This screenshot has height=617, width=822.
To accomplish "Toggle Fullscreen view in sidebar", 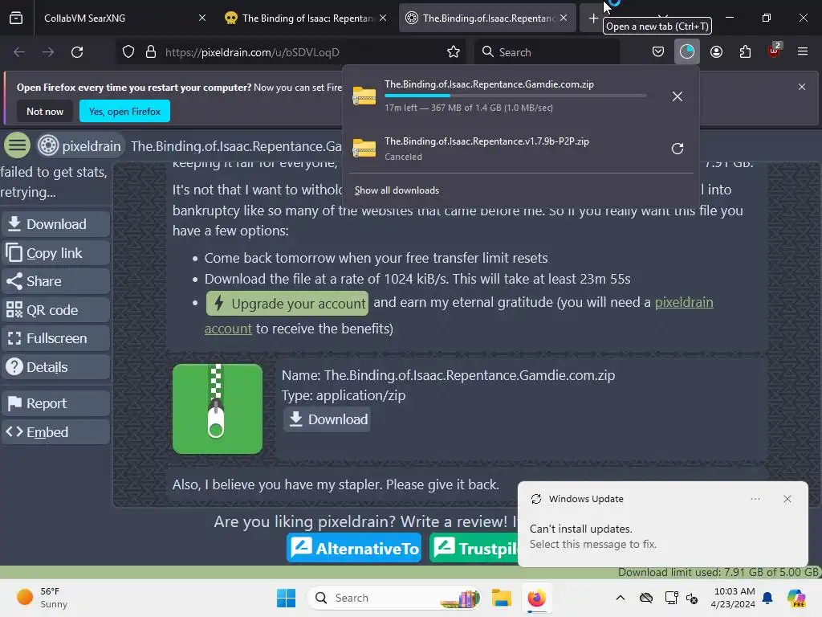I will point(56,338).
